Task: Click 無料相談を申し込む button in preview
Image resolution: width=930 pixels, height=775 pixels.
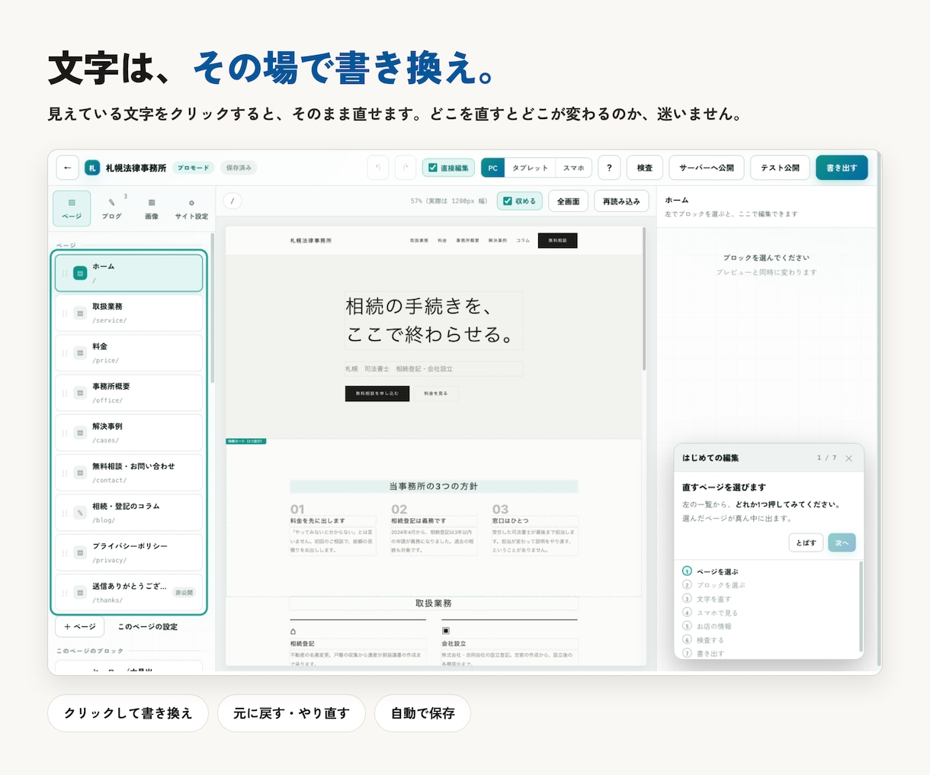Action: pos(377,394)
